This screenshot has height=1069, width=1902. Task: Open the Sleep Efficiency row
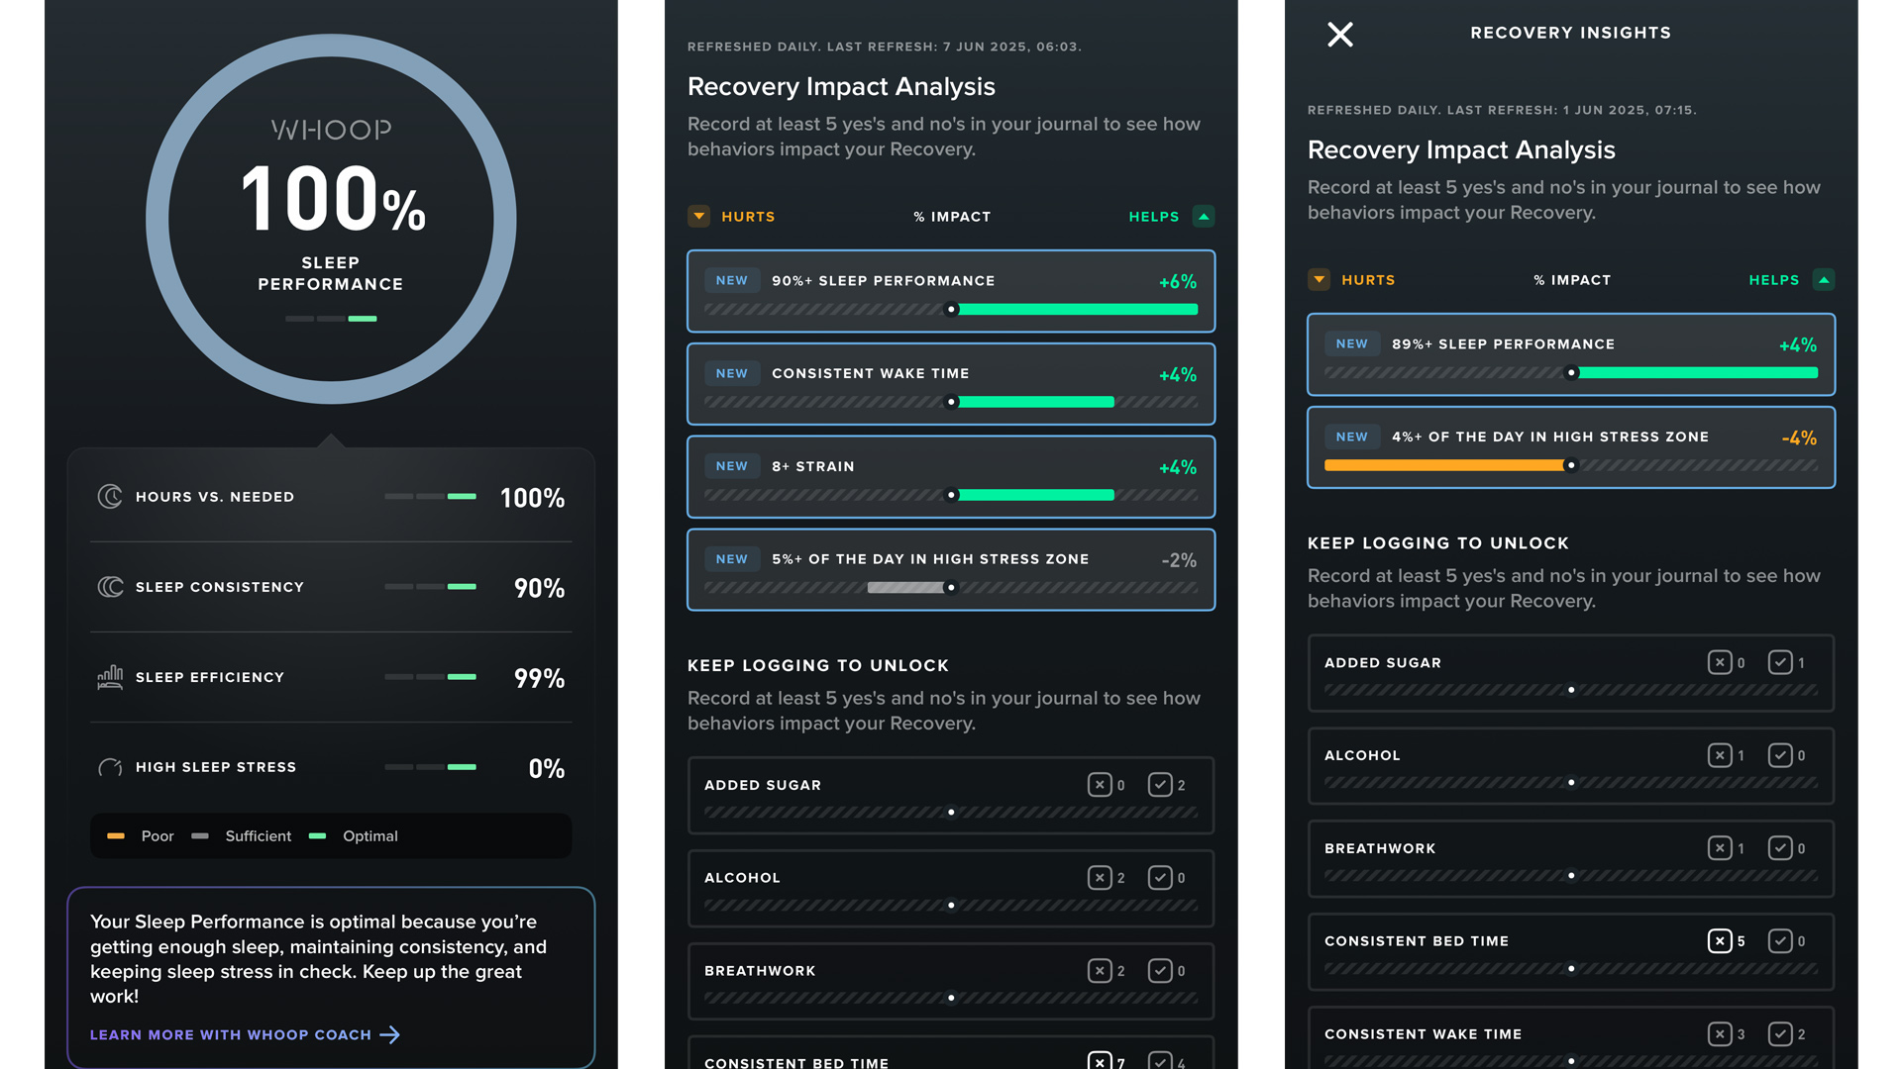pos(331,677)
